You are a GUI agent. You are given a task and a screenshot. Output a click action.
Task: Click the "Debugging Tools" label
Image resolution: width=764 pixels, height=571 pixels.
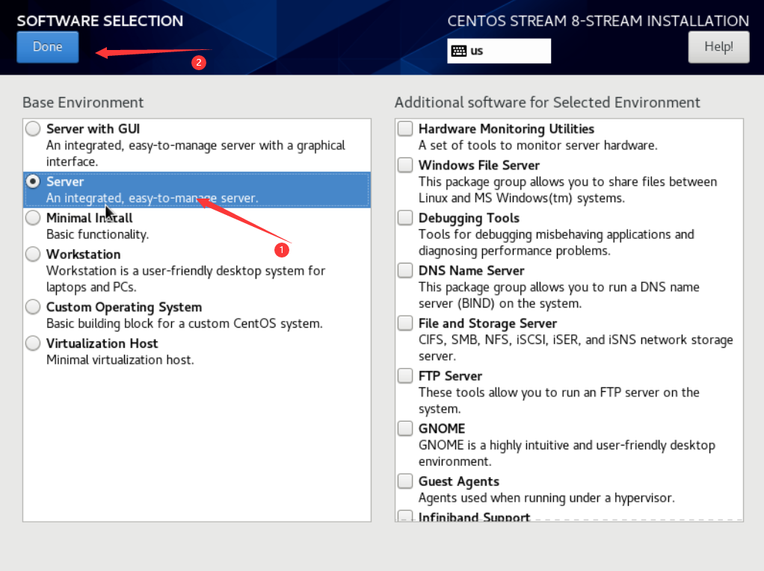tap(469, 219)
